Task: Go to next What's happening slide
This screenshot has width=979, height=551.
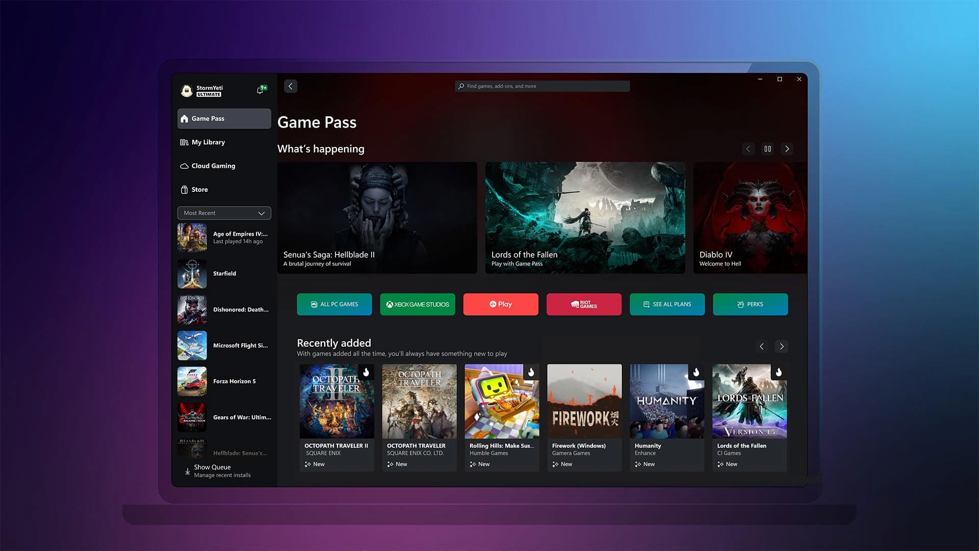Action: (x=787, y=149)
